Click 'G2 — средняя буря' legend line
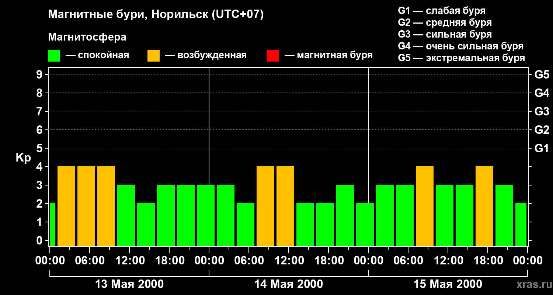This screenshot has width=553, height=295. (445, 22)
